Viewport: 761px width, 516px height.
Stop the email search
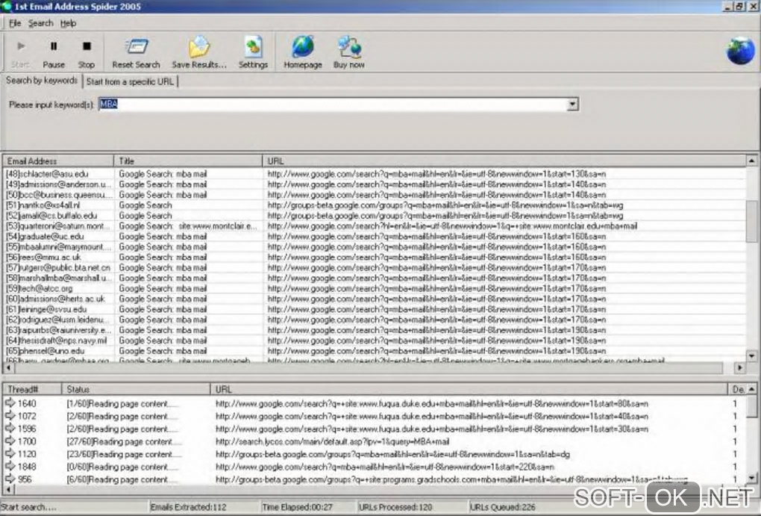(x=87, y=46)
